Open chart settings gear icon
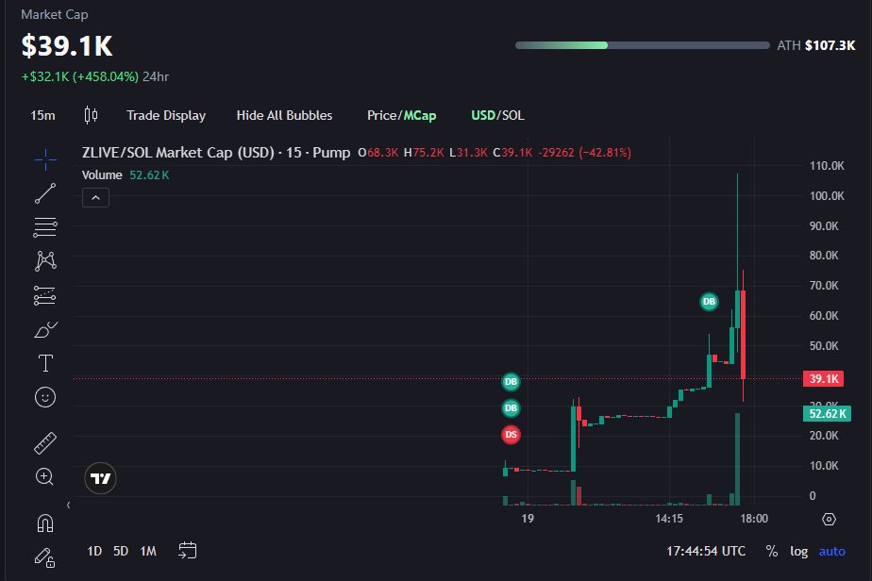Image resolution: width=872 pixels, height=581 pixels. coord(829,519)
